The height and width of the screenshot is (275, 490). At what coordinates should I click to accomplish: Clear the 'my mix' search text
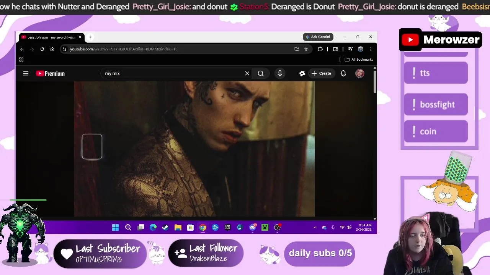click(247, 73)
